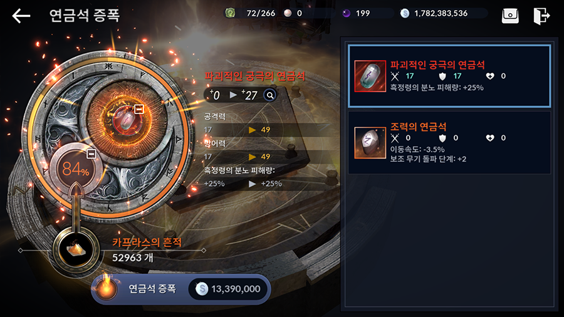Open the magnifier preview next to +27
This screenshot has width=564, height=317.
coord(269,95)
